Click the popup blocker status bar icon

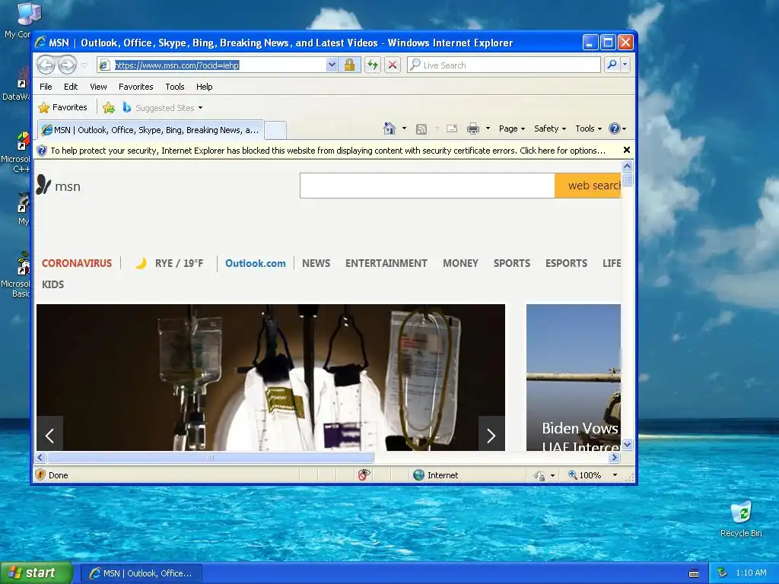coord(364,474)
